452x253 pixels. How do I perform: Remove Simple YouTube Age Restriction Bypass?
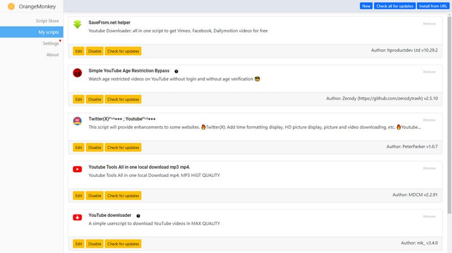tap(429, 72)
